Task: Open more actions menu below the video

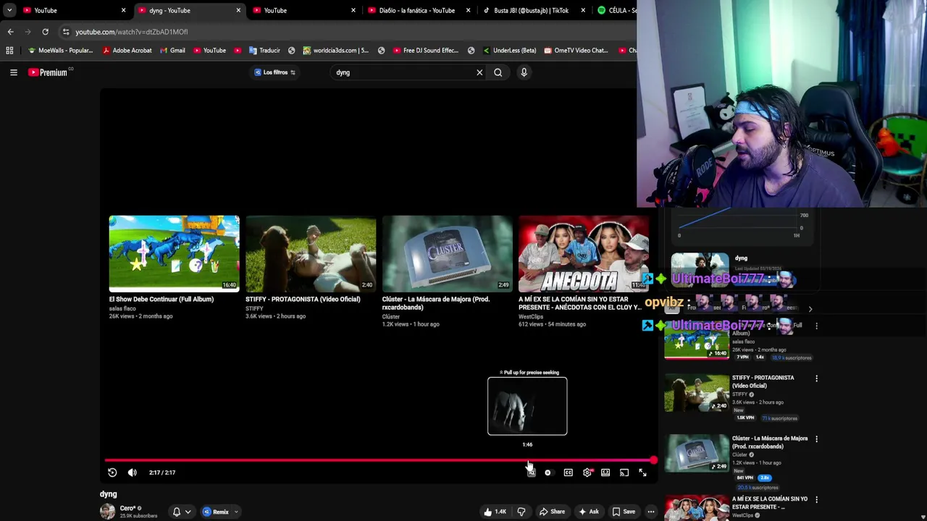Action: coord(651,512)
